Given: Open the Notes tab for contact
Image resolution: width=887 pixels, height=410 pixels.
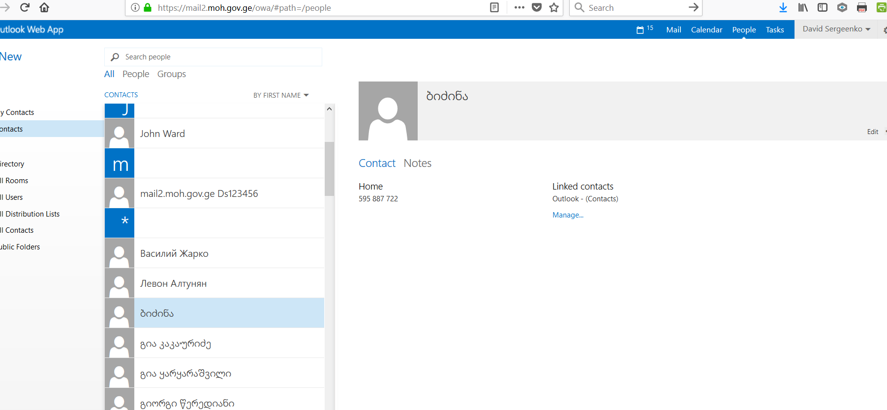Looking at the screenshot, I should pyautogui.click(x=417, y=163).
